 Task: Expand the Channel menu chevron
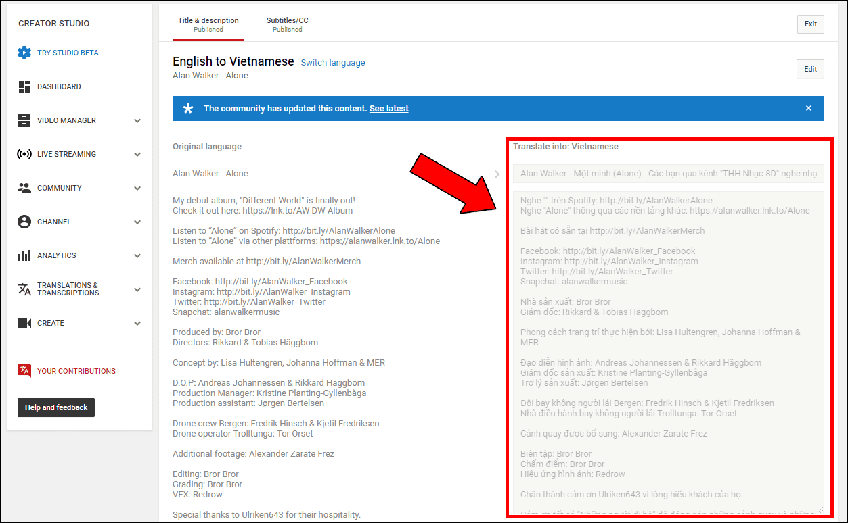click(x=137, y=222)
